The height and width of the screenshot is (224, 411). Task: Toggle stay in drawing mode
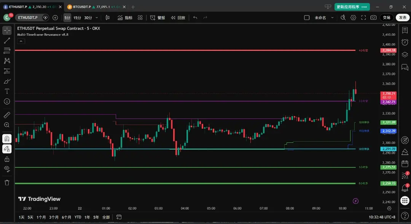[x=7, y=149]
